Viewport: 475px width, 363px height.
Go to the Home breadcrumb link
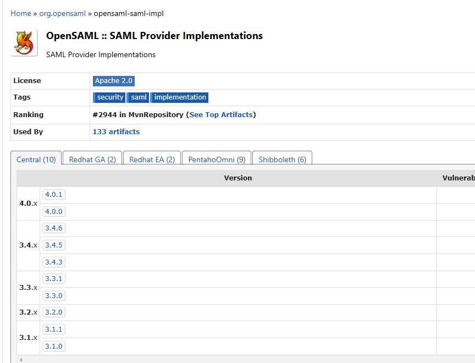(x=21, y=14)
